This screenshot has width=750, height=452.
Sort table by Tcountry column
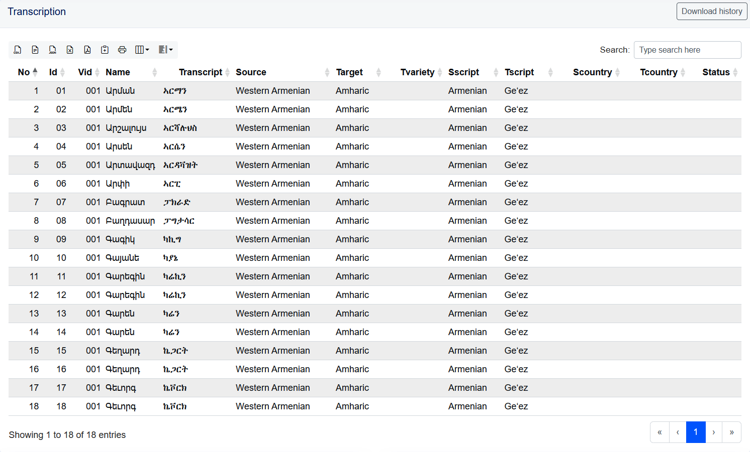662,72
